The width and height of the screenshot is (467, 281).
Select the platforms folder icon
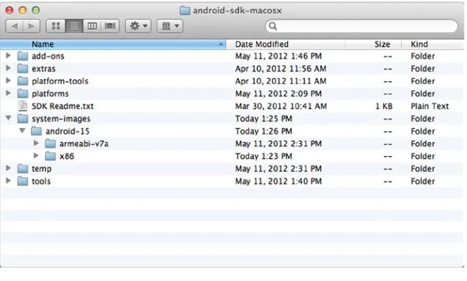coord(22,93)
